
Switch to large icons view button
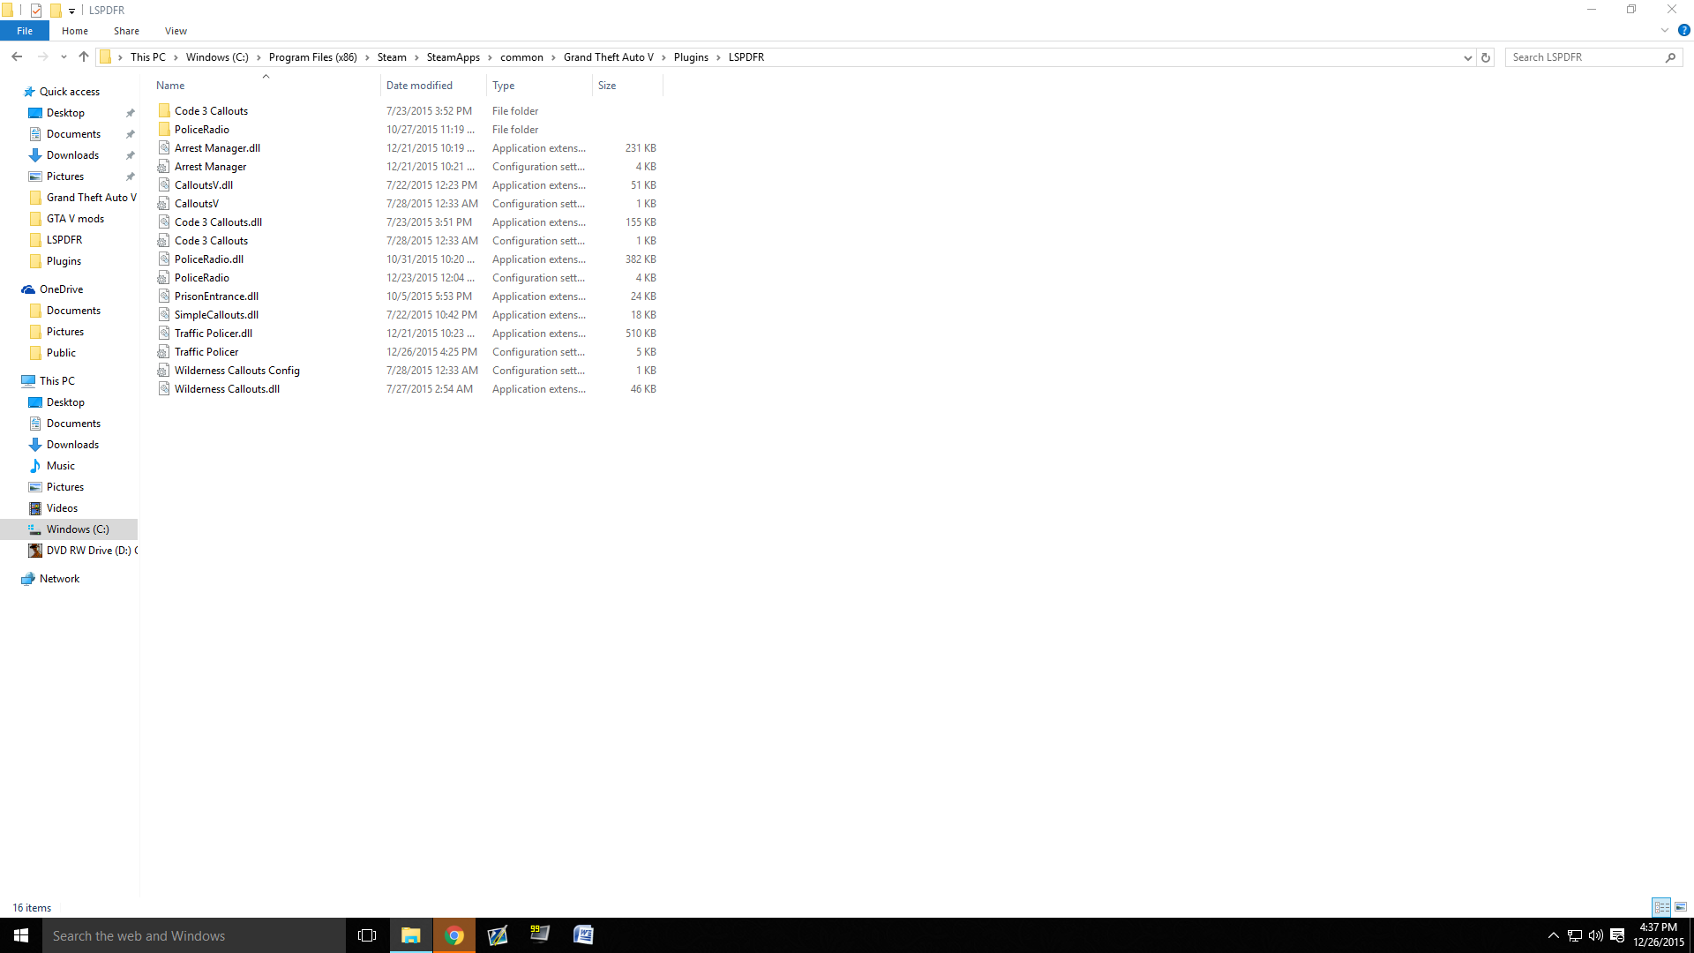(1681, 907)
